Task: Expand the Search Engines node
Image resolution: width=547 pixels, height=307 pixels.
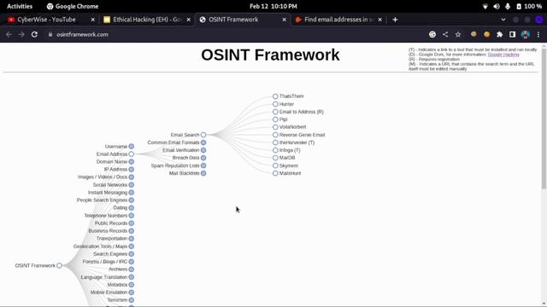Action: [x=131, y=254]
